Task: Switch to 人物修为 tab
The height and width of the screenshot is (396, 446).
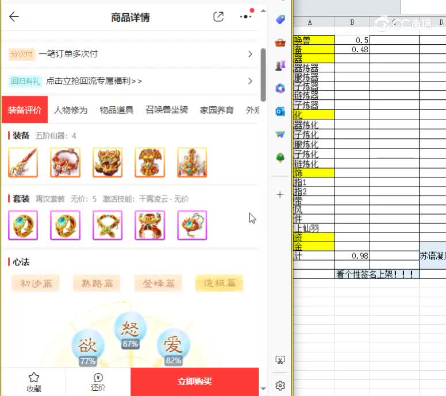Action: (x=71, y=110)
